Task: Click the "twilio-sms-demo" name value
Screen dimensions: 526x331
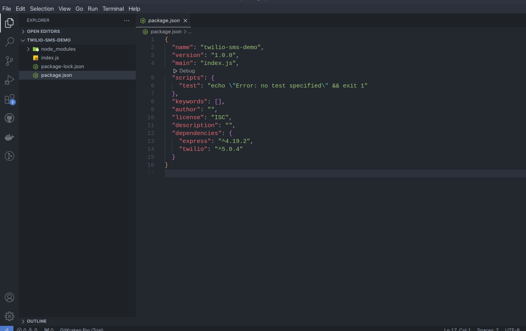Action: (230, 47)
